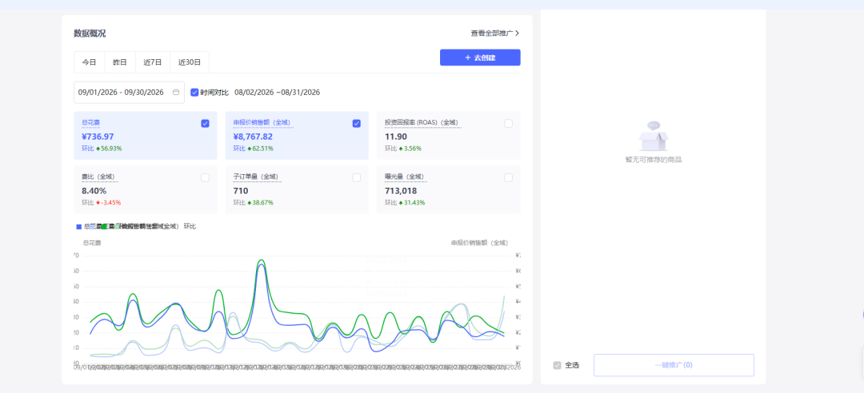Click the 3.56% change in ROAS card
The height and width of the screenshot is (393, 864).
(x=413, y=149)
